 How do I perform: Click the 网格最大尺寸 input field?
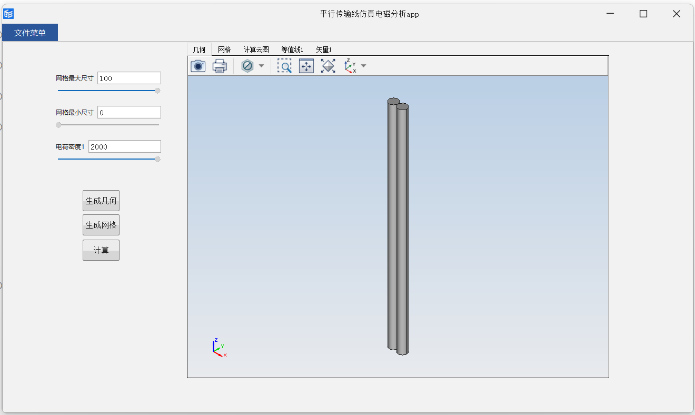[x=129, y=78]
